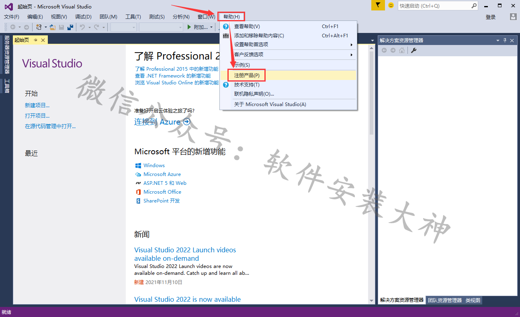The width and height of the screenshot is (520, 317).
Task: Select 联机隐私声明(O) menu item
Action: click(x=288, y=94)
